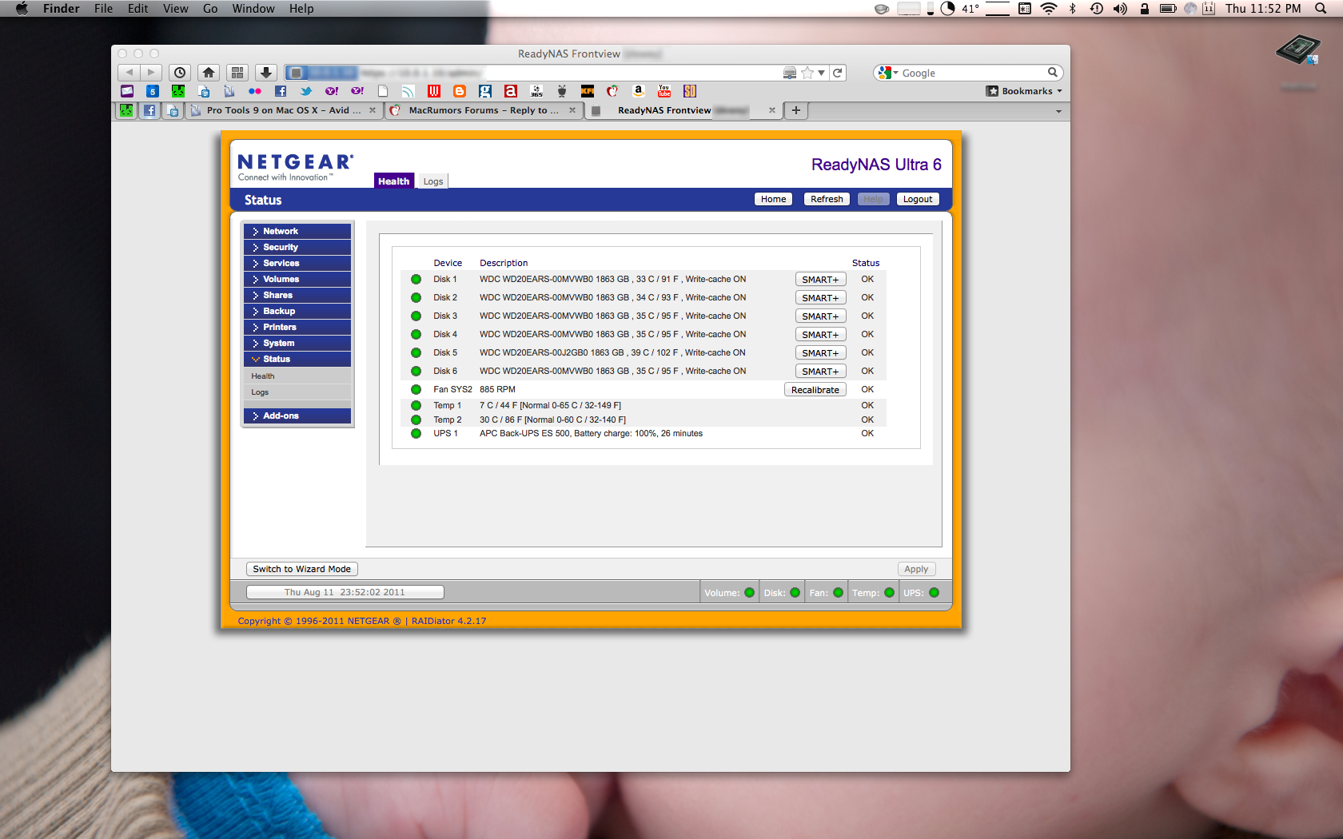This screenshot has width=1343, height=839.
Task: Click the Logout button
Action: tap(918, 199)
